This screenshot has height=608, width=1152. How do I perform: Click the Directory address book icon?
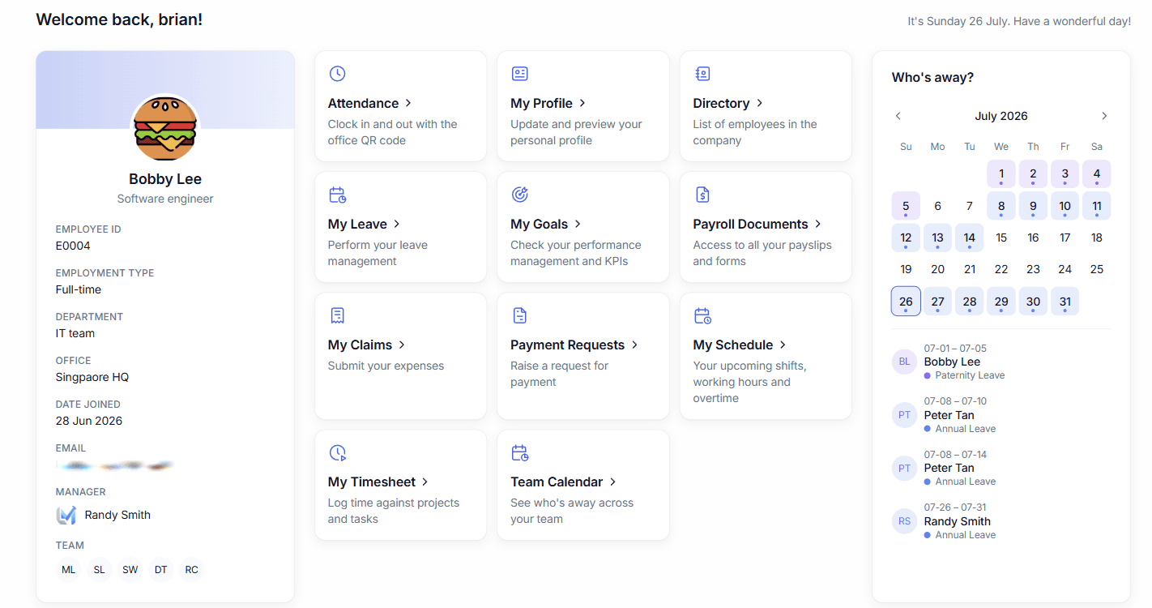click(702, 74)
